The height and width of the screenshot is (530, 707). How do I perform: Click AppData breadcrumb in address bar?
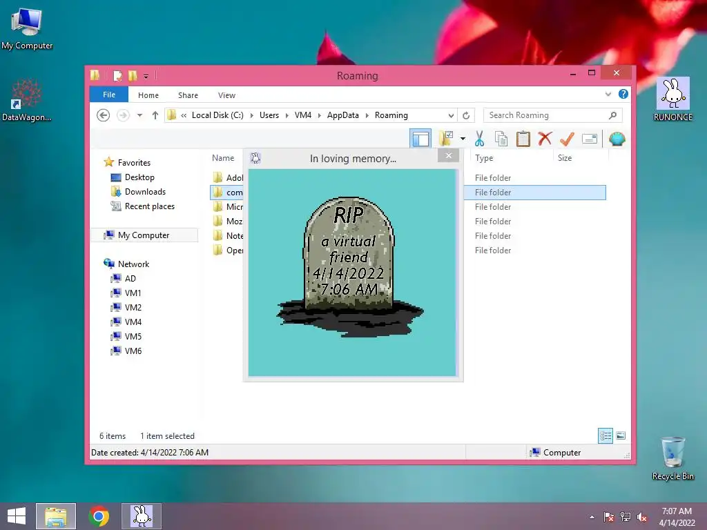coord(342,115)
